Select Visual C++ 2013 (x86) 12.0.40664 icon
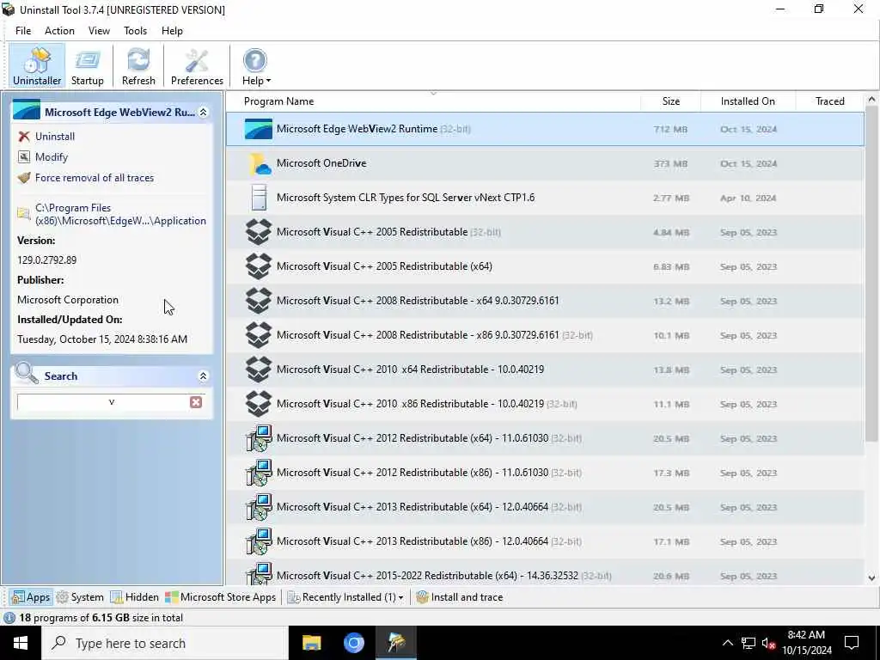 click(x=259, y=541)
